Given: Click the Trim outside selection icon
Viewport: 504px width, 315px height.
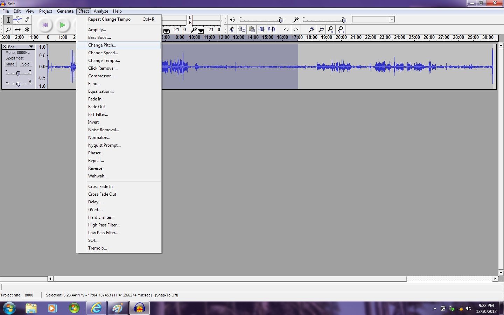Looking at the screenshot, I should [x=261, y=29].
